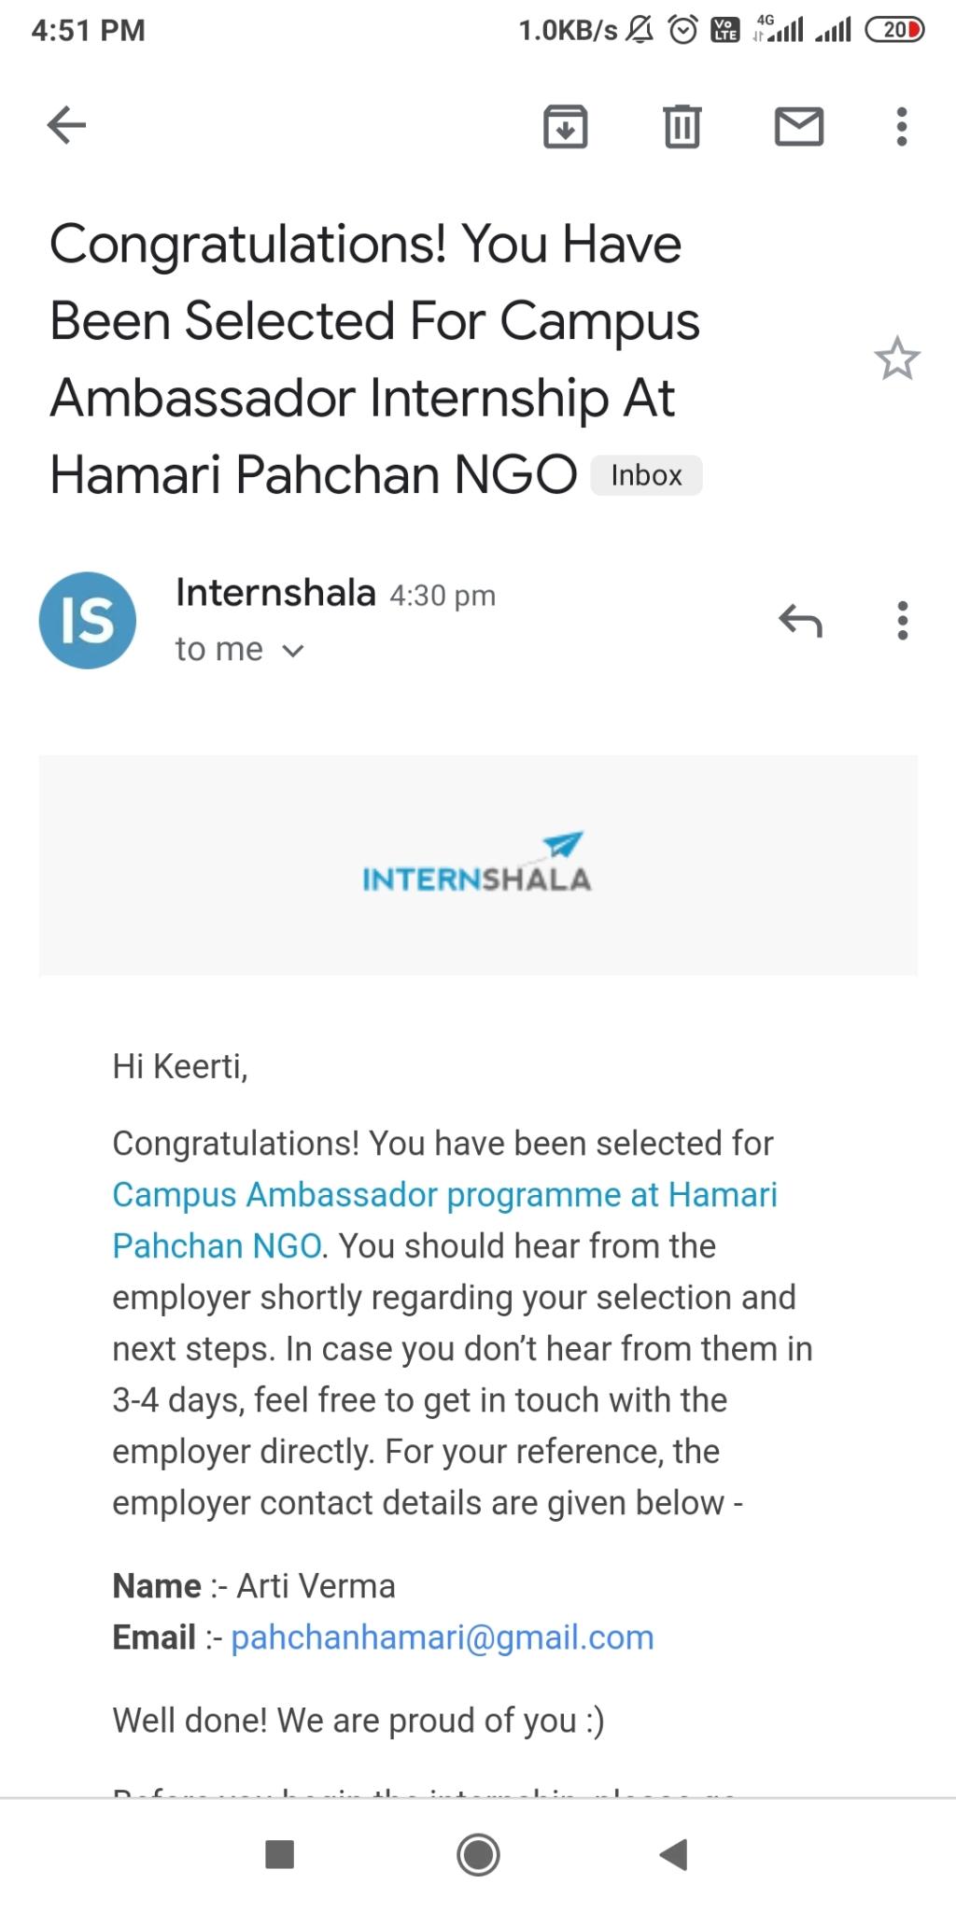Tap the Android back triangle button

(x=673, y=1854)
